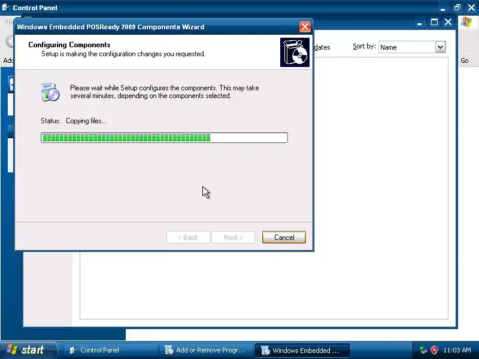Click the 11:03 AM system clock

pos(457,350)
